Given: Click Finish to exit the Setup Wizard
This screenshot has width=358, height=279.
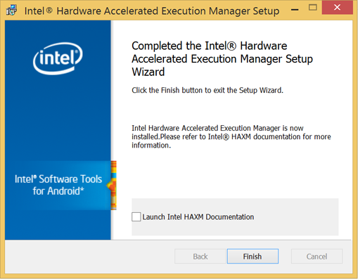Looking at the screenshot, I should [x=252, y=257].
